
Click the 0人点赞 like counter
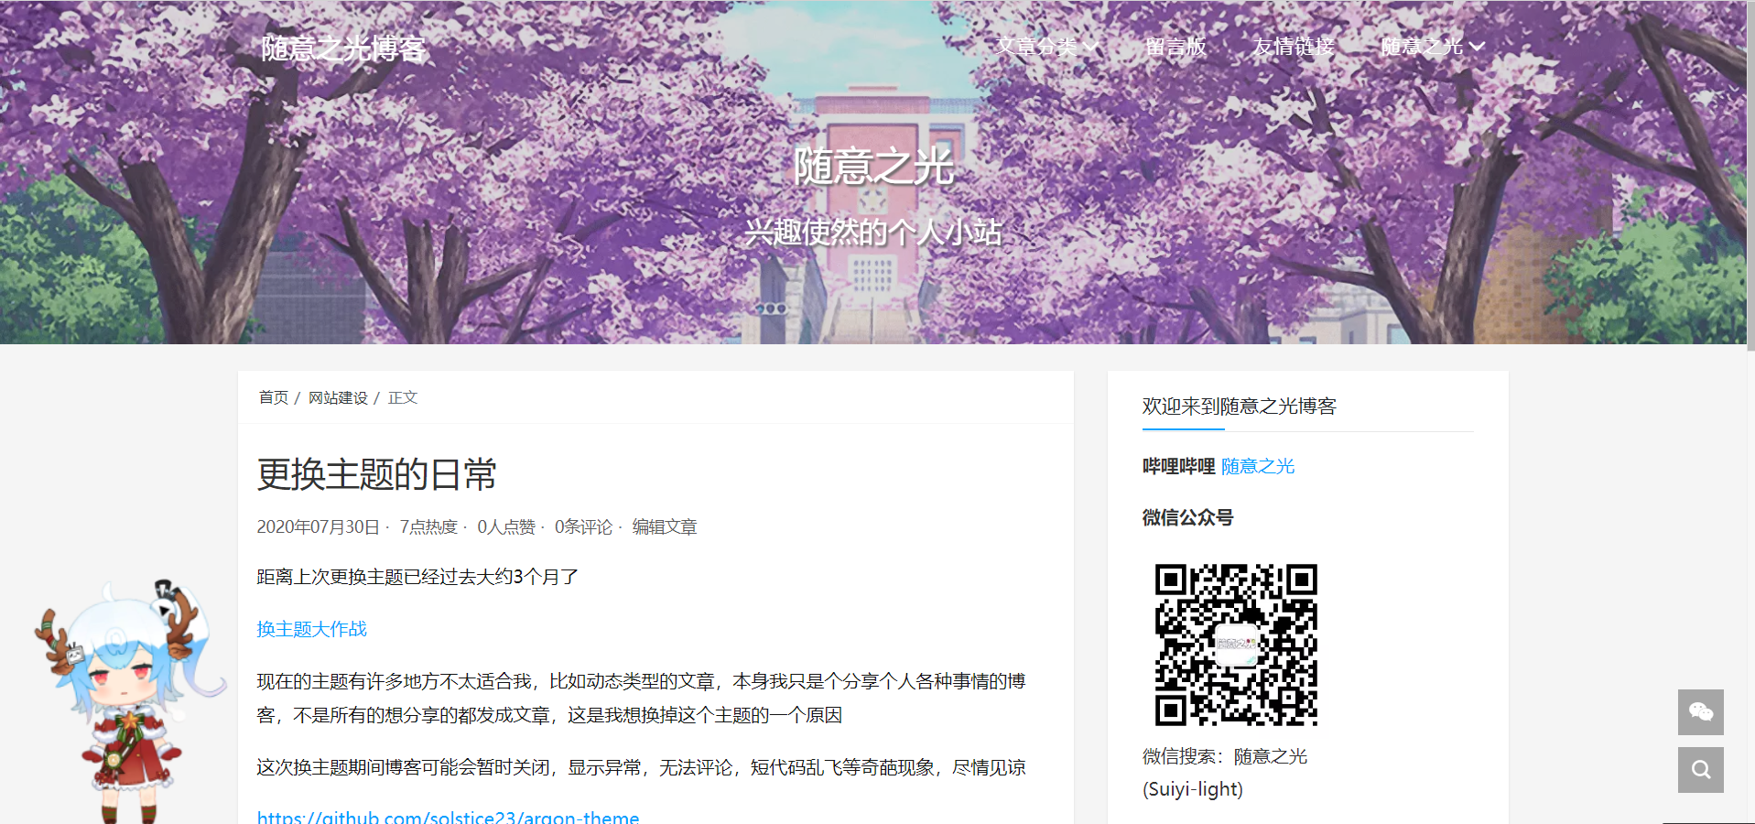pos(505,526)
